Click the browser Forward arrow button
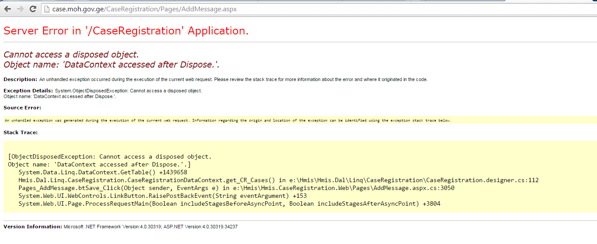 [20, 9]
